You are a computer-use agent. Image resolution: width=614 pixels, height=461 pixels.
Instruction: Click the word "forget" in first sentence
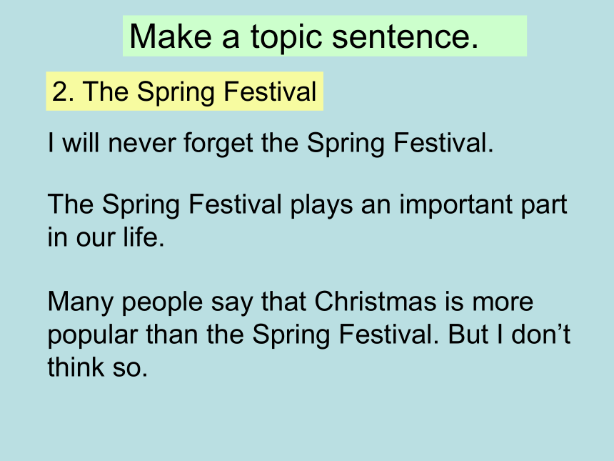pyautogui.click(x=218, y=144)
